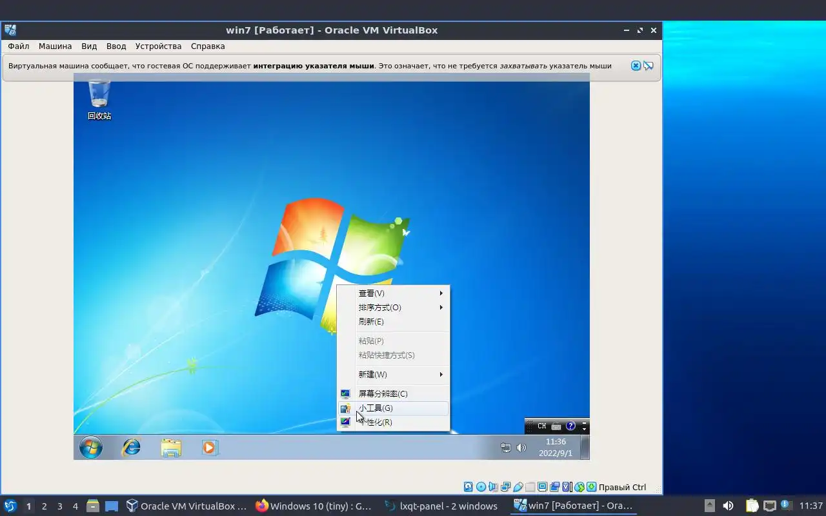Switch to virtual desktop 3
This screenshot has height=516, width=826.
59,506
